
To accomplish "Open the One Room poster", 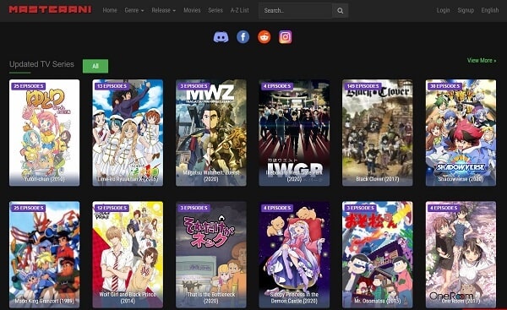I will (461, 254).
